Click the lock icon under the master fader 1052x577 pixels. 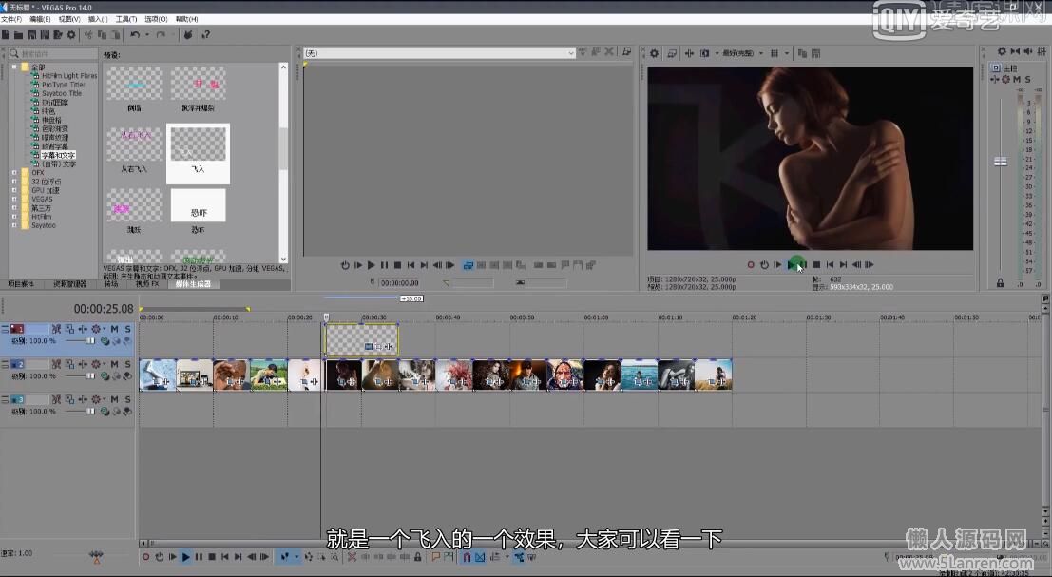tap(1000, 283)
